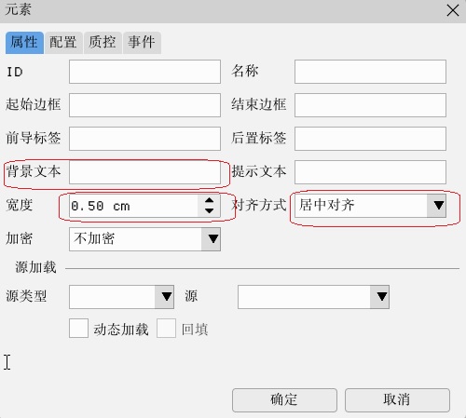Decrease width with the down stepper arrow
The height and width of the screenshot is (418, 466).
pyautogui.click(x=210, y=211)
